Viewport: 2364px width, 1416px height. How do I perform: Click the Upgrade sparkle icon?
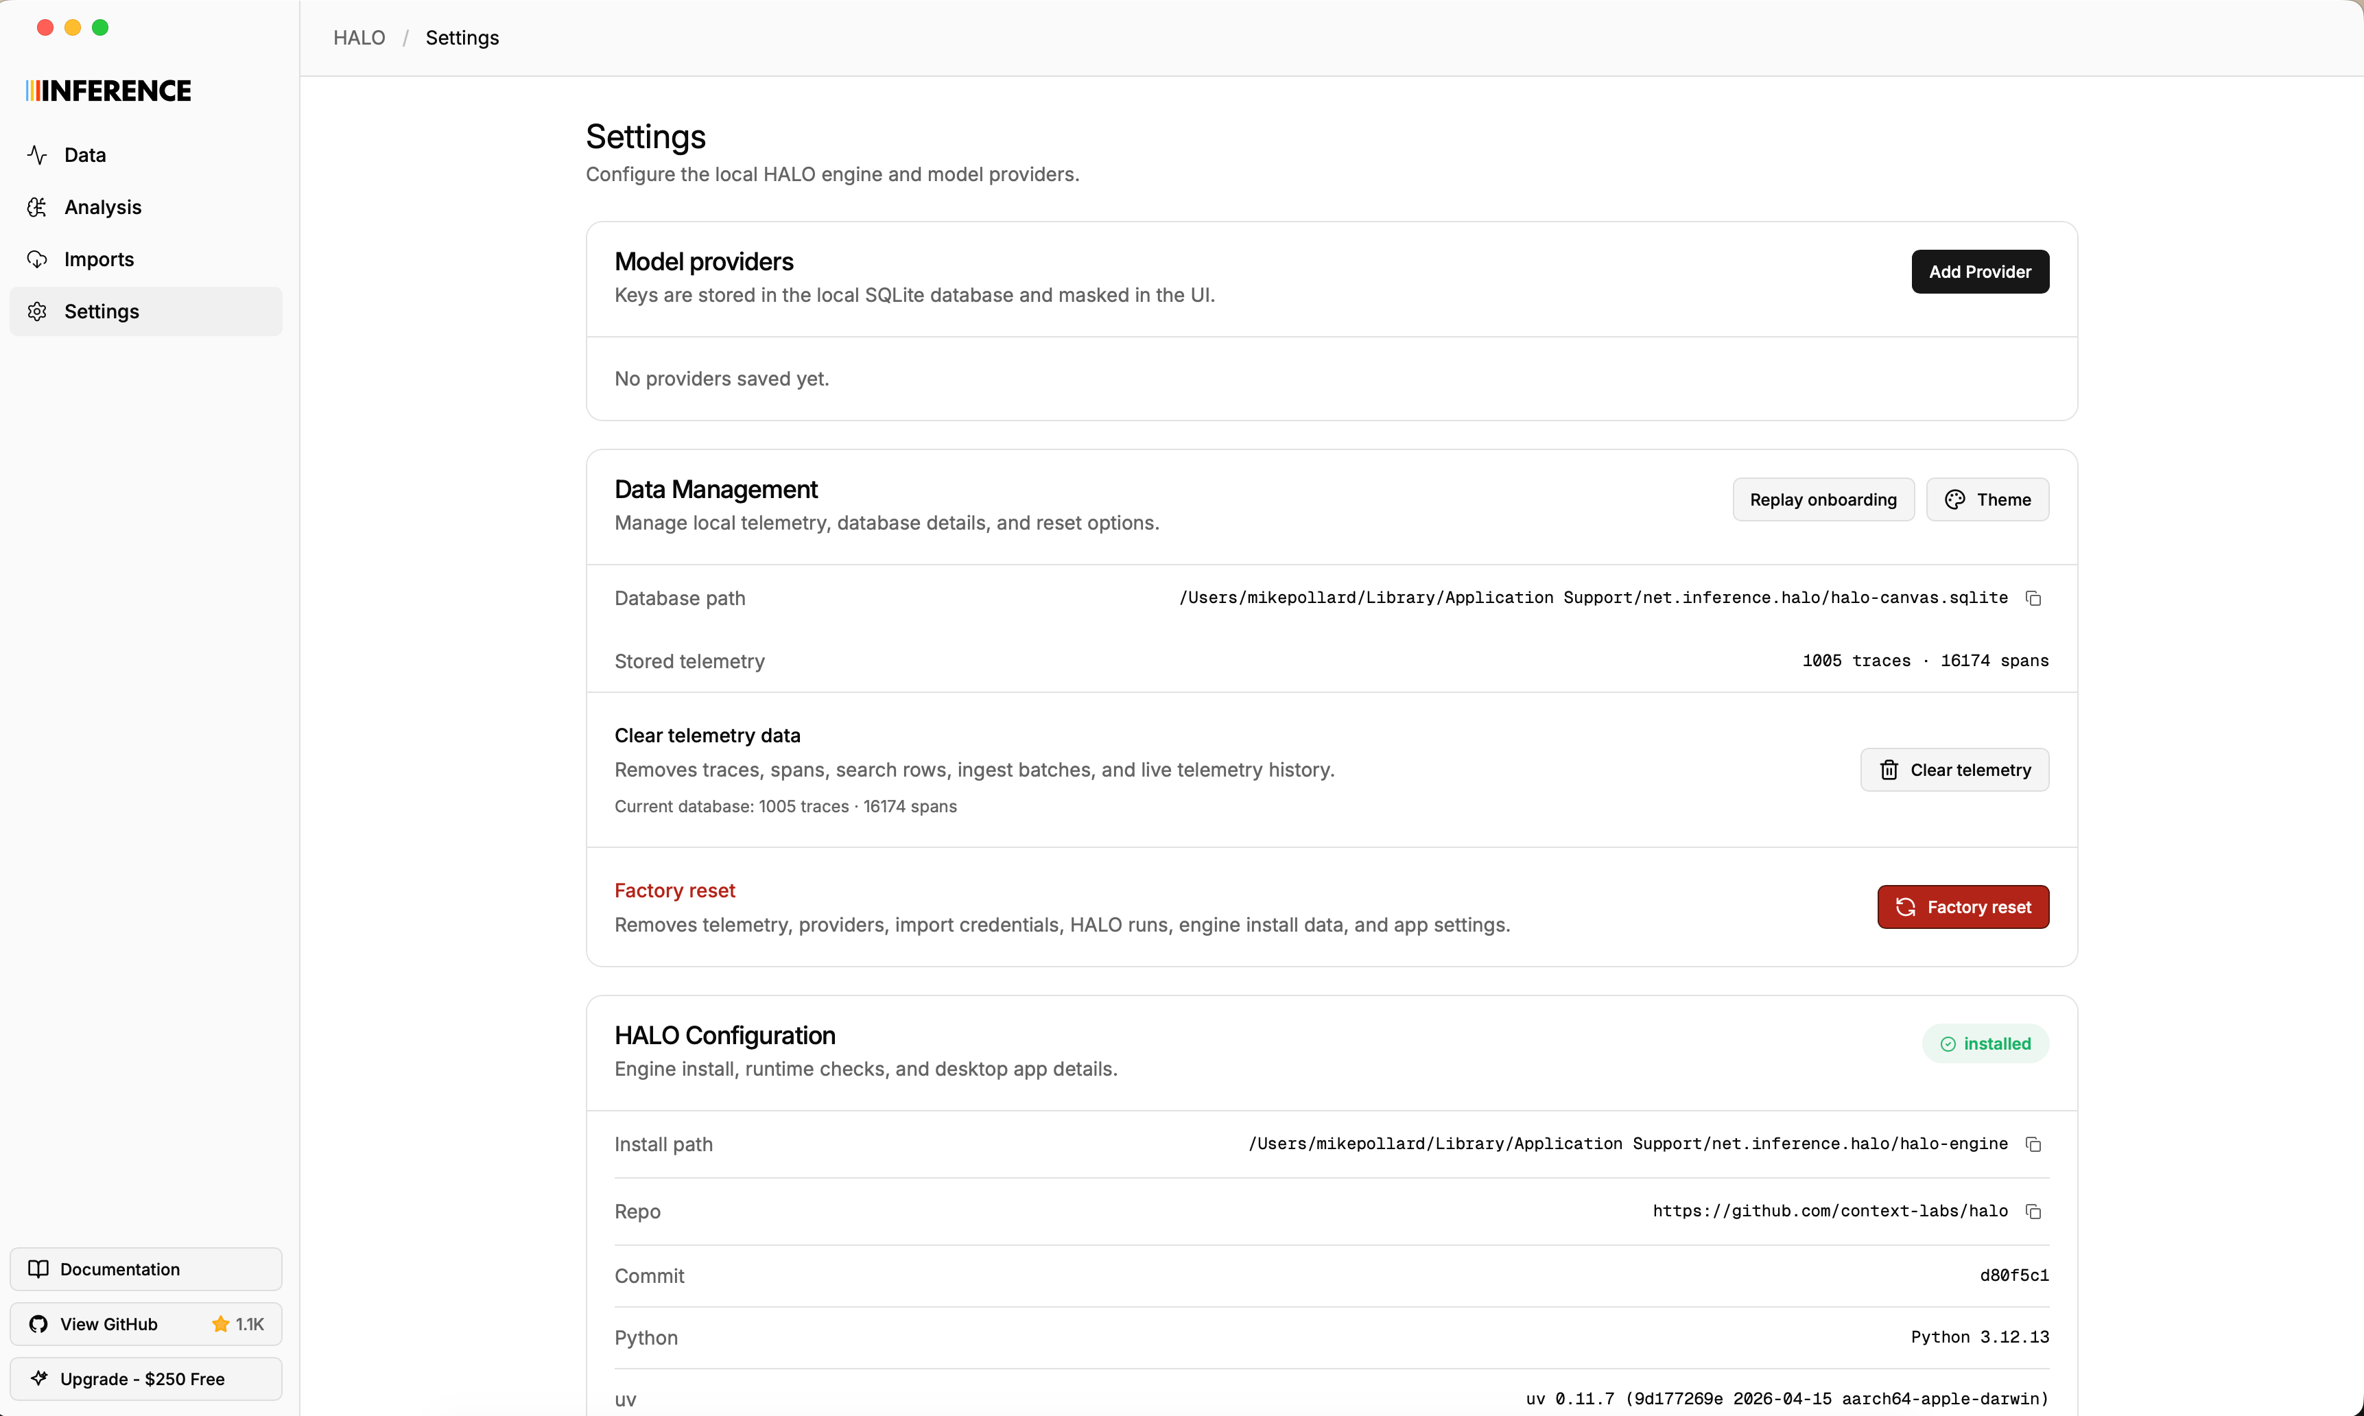tap(38, 1379)
